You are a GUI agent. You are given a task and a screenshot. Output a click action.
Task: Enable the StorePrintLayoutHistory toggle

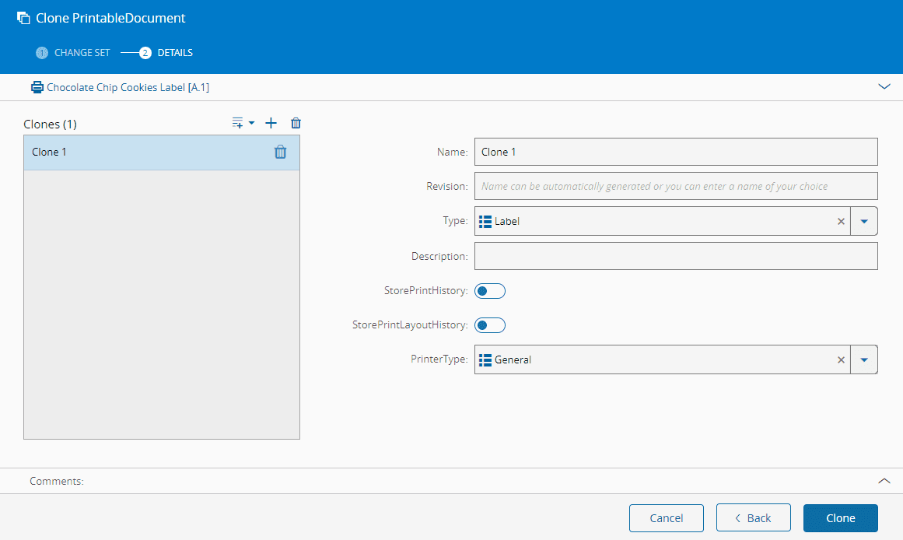pyautogui.click(x=490, y=325)
